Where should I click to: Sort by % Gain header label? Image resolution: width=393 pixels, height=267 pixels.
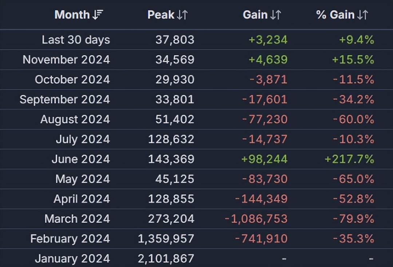(x=335, y=15)
